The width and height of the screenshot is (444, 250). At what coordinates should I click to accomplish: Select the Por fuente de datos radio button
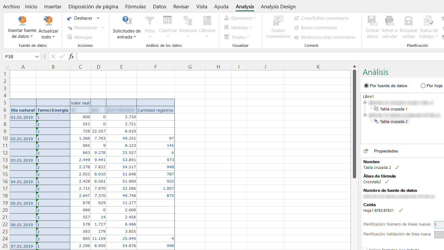(x=366, y=86)
